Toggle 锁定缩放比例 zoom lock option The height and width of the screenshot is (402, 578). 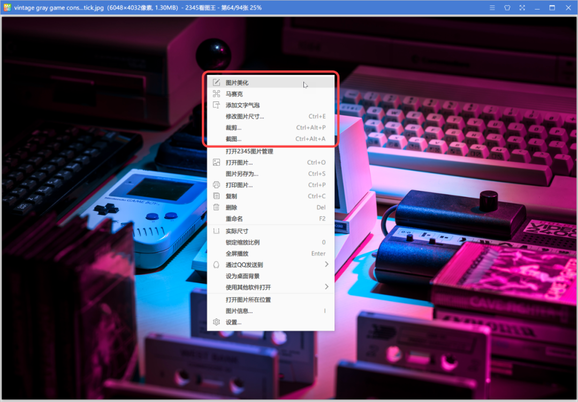coord(242,242)
